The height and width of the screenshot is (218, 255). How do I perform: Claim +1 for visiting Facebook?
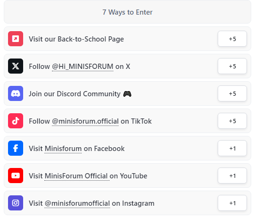pyautogui.click(x=232, y=148)
